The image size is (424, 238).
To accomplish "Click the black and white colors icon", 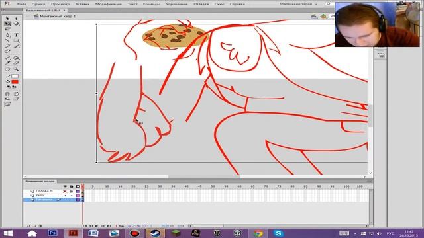I will click(x=9, y=87).
